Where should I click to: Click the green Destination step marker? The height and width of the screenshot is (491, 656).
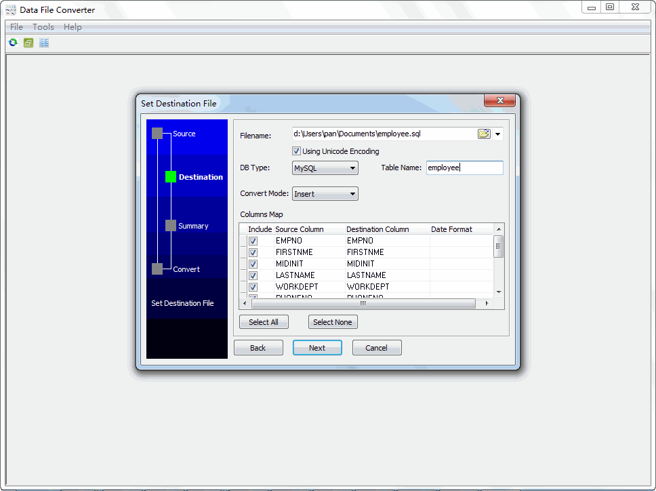(171, 177)
